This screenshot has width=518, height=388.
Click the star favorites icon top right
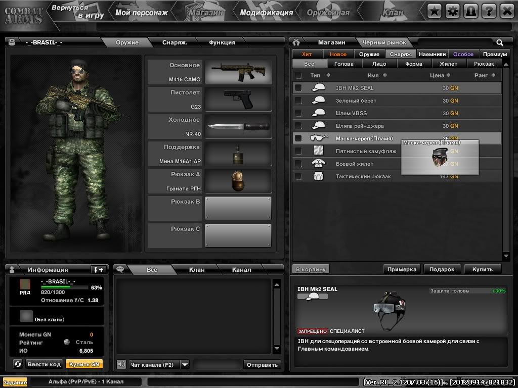[434, 10]
